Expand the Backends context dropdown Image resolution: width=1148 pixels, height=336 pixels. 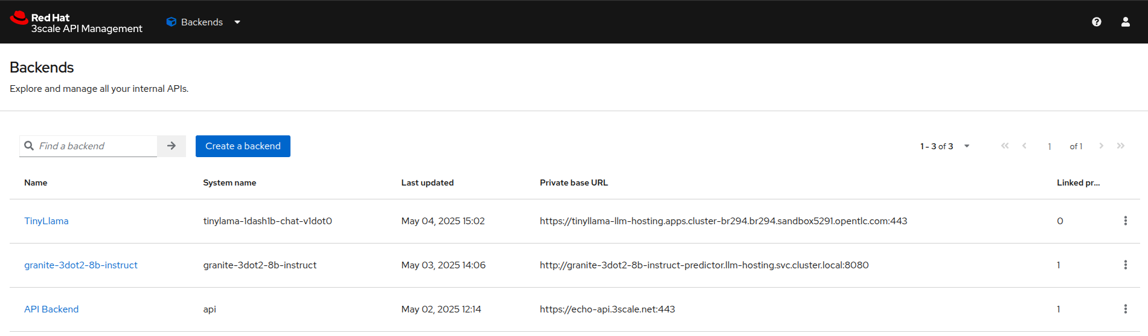click(204, 22)
